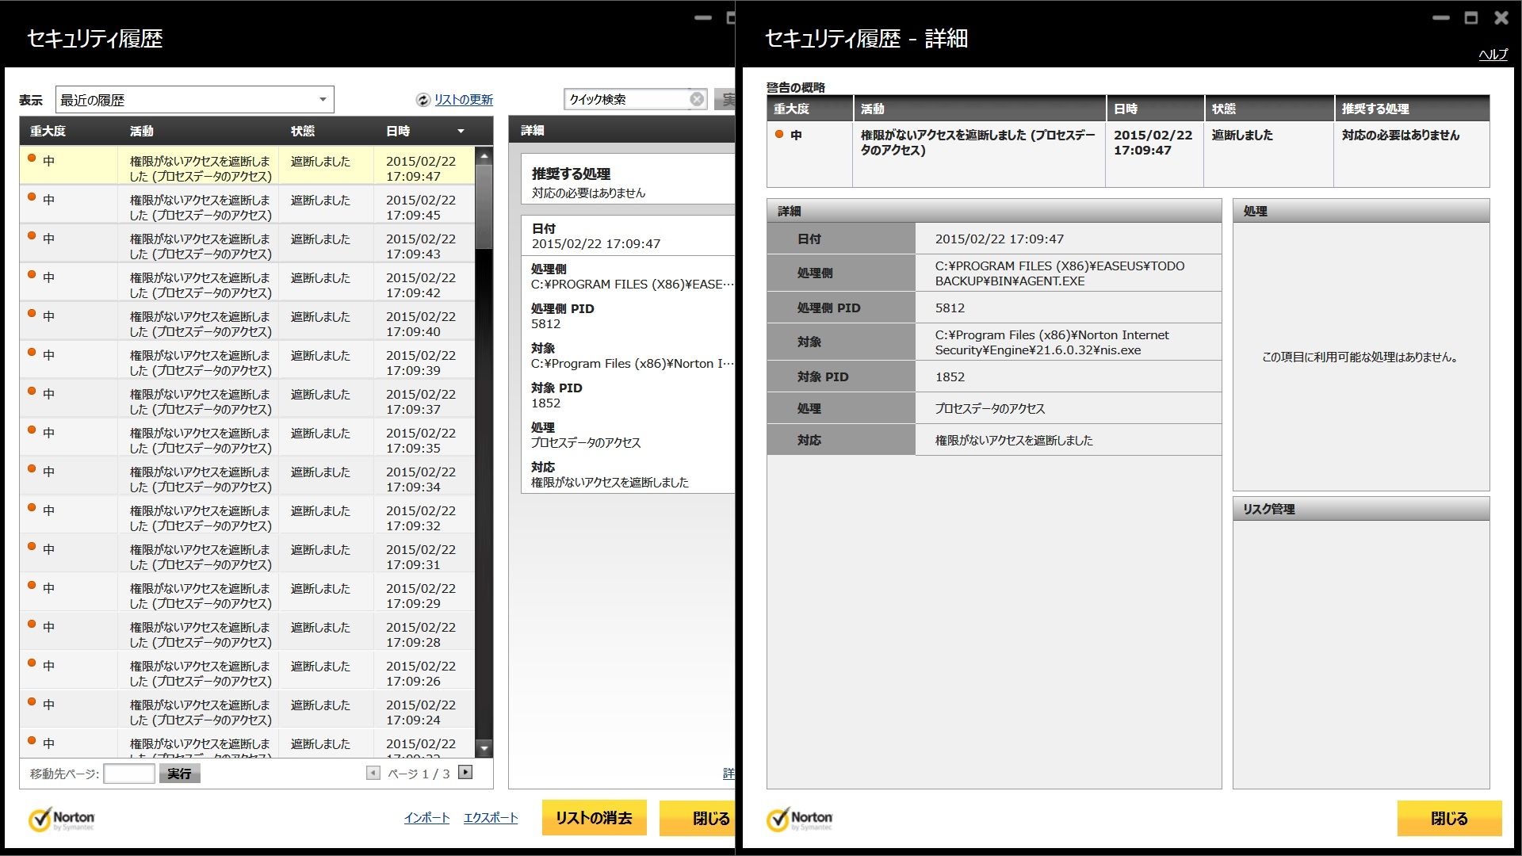Click the refresh list icon
Screen dimensions: 1522x856
[423, 100]
